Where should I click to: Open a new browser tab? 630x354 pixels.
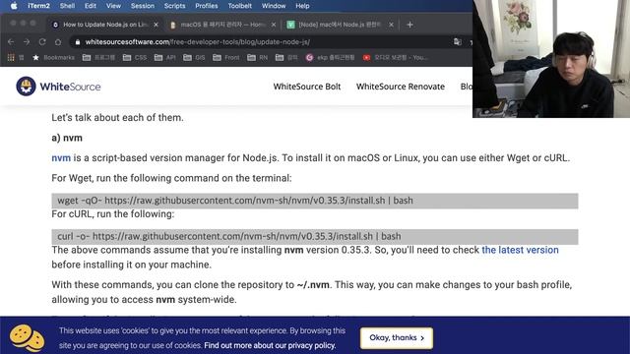(409, 25)
